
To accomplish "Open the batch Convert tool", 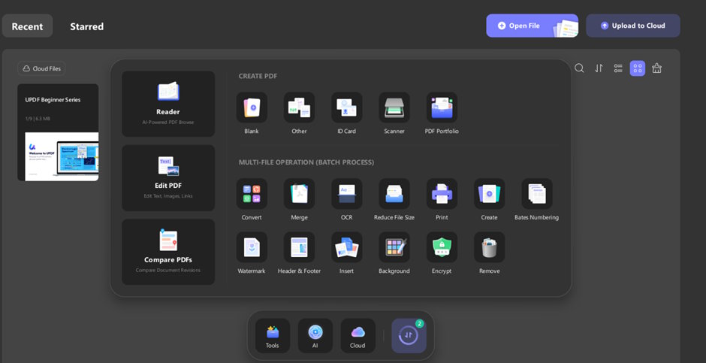I will pyautogui.click(x=252, y=194).
